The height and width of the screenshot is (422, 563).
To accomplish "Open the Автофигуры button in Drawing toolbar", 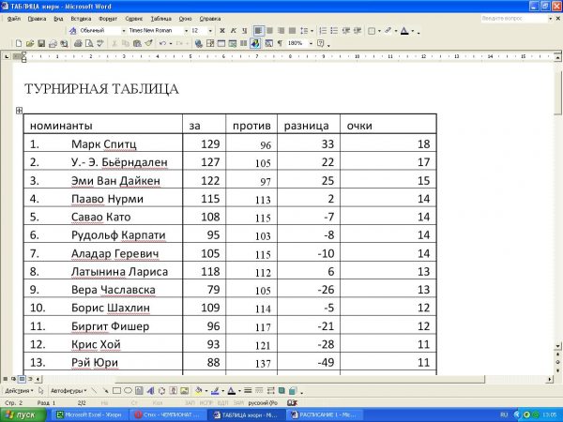I will [x=69, y=390].
